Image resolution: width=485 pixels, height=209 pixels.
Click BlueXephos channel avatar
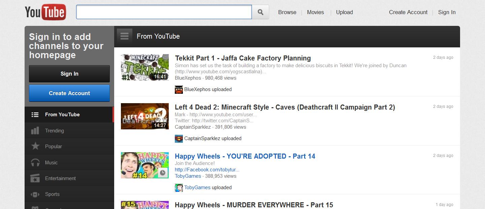(x=179, y=89)
